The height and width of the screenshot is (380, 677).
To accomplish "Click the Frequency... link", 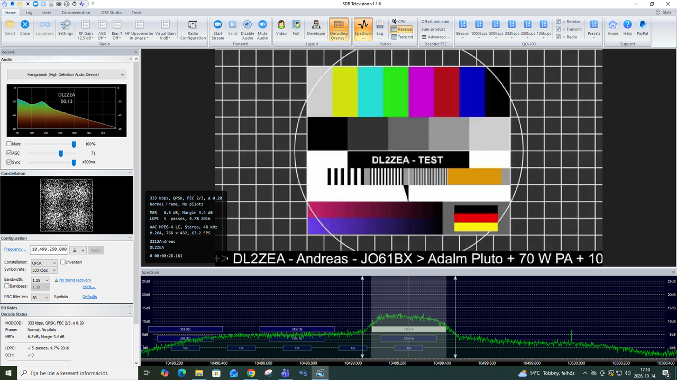I will tap(15, 250).
